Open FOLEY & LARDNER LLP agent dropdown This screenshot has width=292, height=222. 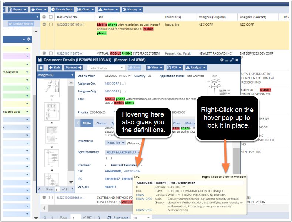[x=123, y=153]
